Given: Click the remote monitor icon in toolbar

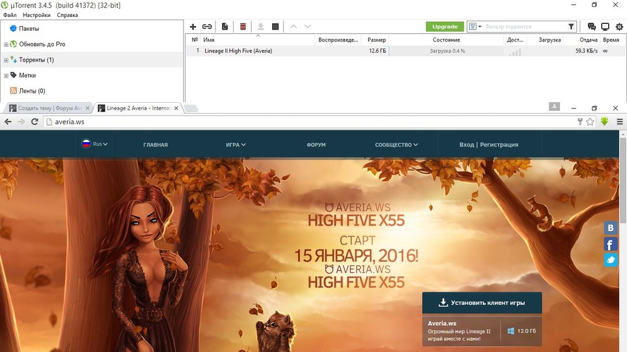Looking at the screenshot, I should [x=605, y=27].
